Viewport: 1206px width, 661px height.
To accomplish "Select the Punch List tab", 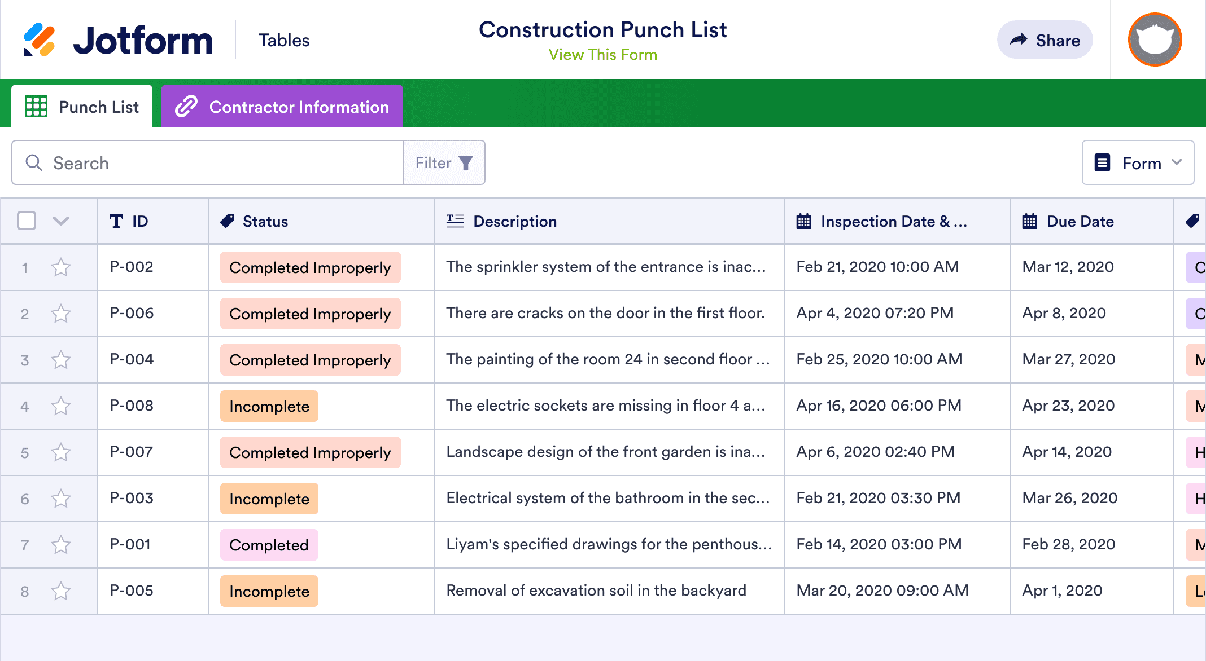I will (82, 106).
